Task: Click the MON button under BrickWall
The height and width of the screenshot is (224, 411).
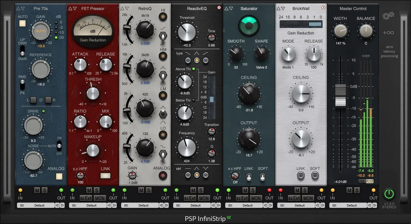Action: [x=308, y=198]
